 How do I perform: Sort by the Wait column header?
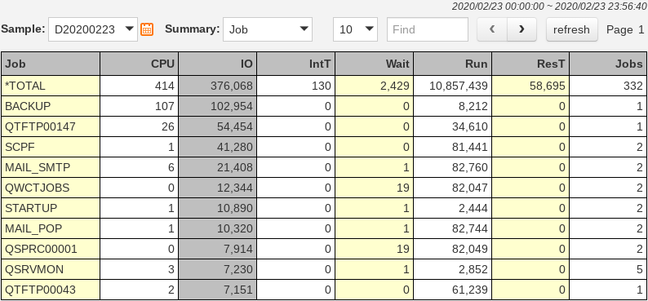(x=375, y=64)
